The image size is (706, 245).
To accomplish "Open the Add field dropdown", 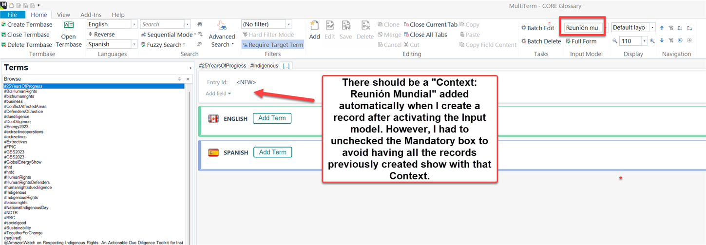I will coord(218,94).
